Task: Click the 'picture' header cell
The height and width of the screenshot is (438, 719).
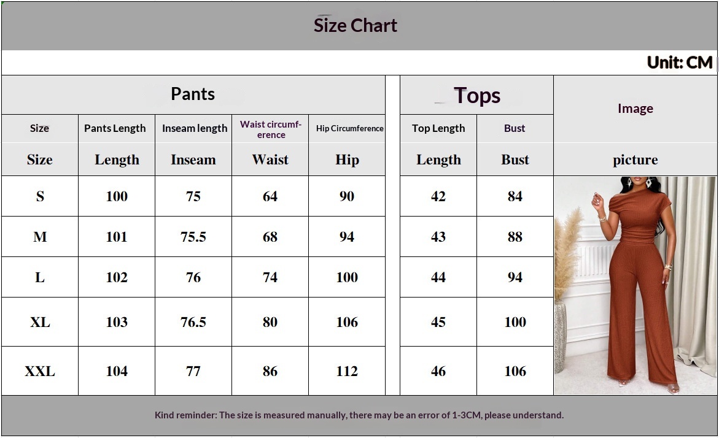Action: pyautogui.click(x=635, y=160)
